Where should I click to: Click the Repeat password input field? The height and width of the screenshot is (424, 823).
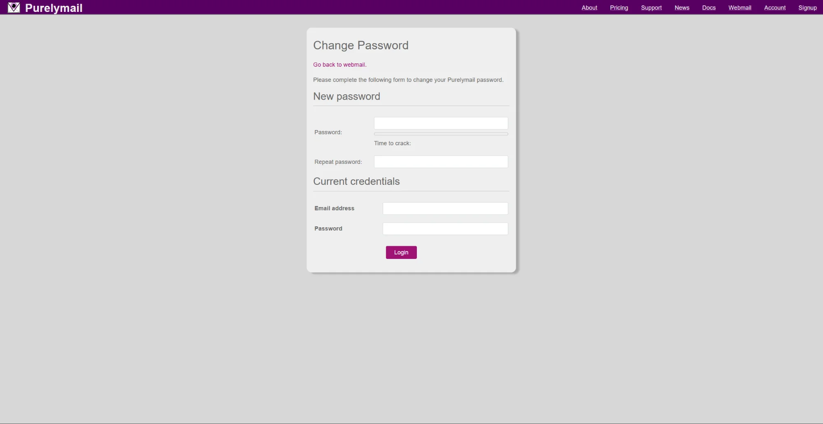pyautogui.click(x=441, y=162)
